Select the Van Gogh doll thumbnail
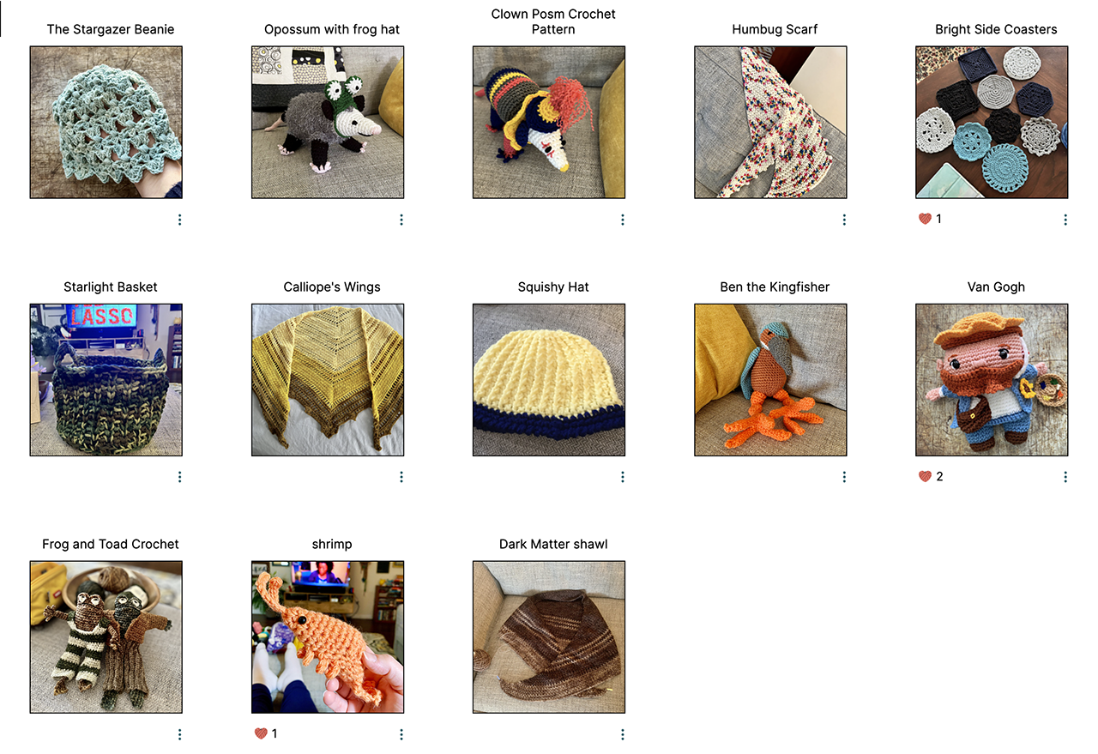Viewport: 1098px width, 754px height. point(992,380)
